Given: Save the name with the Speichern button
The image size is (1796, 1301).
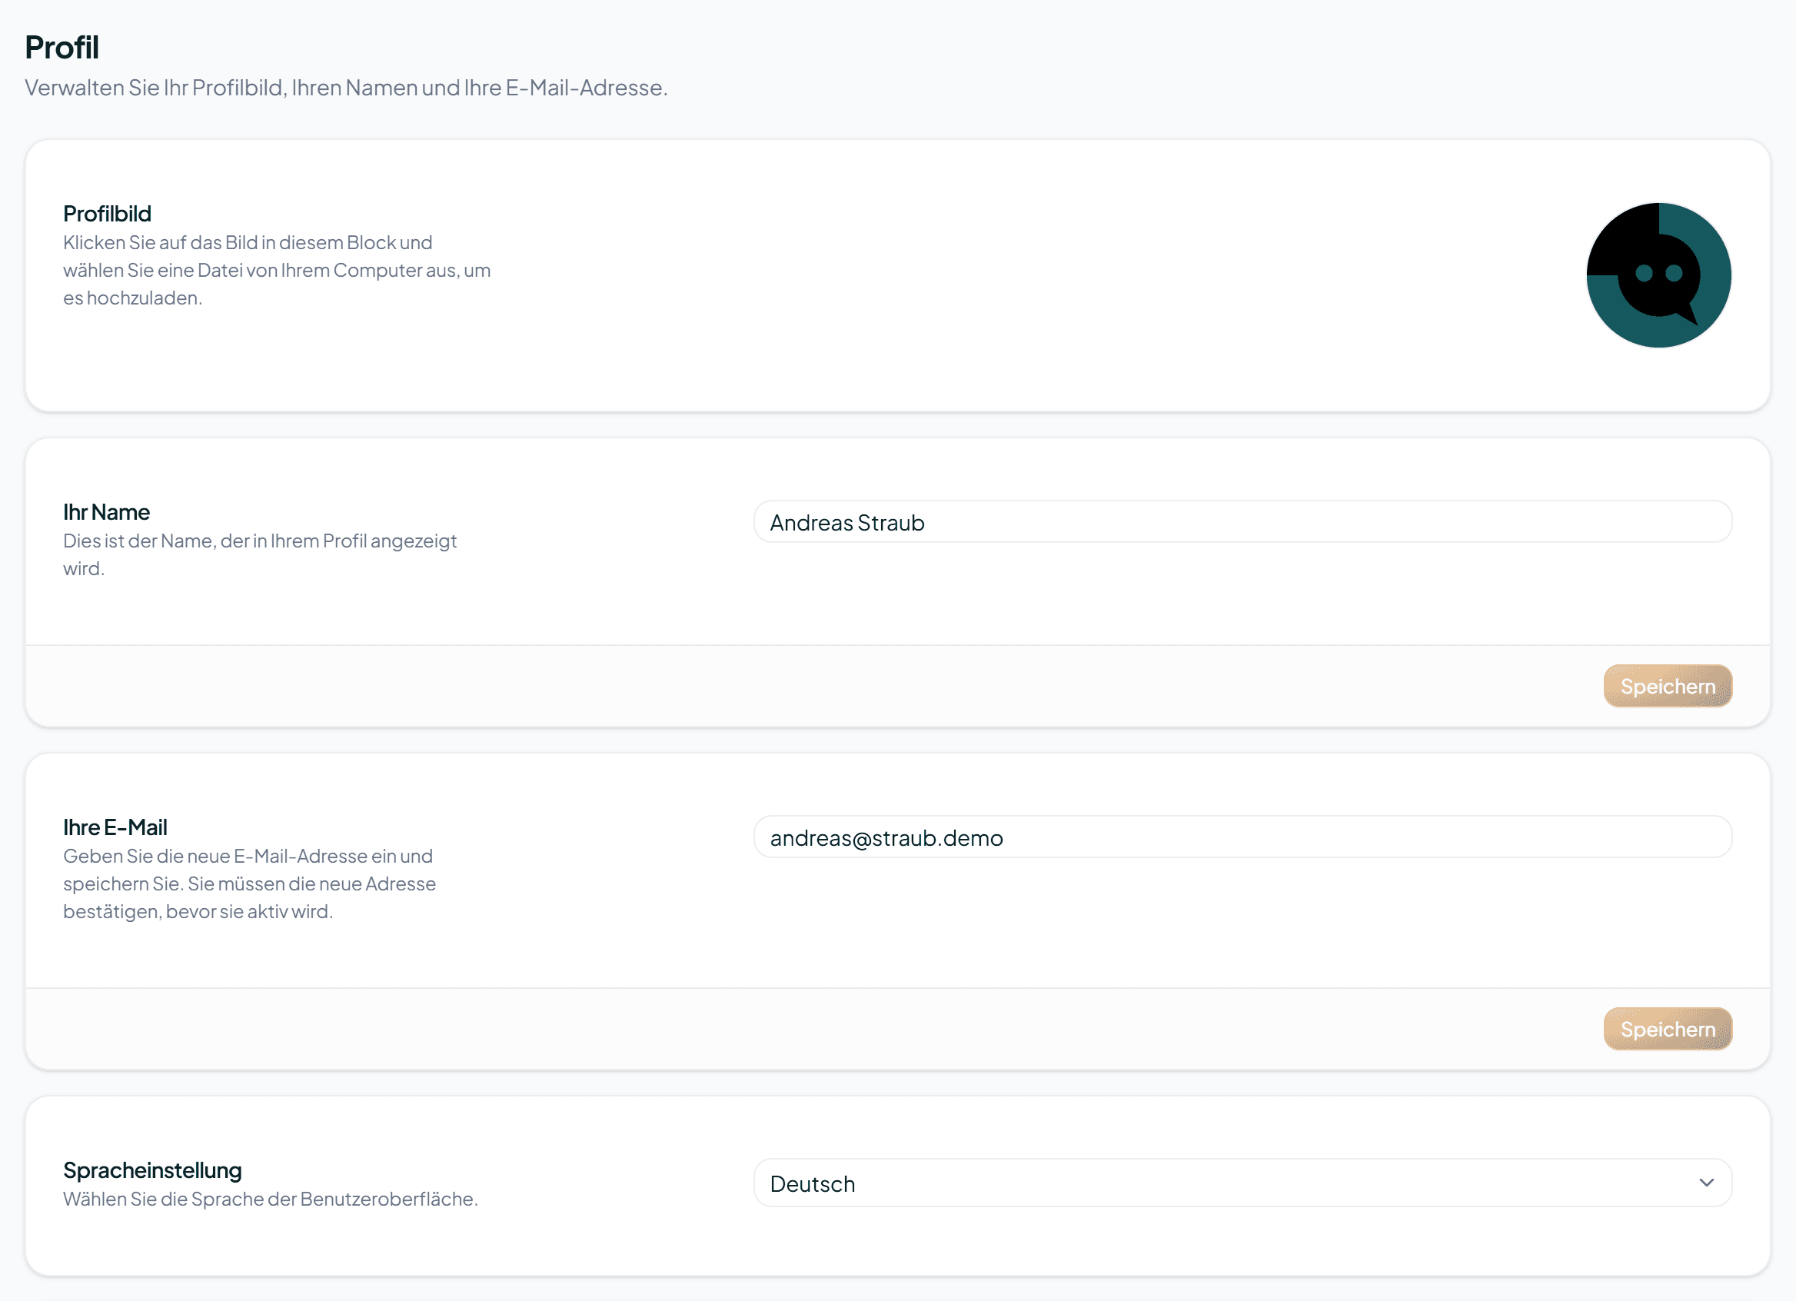Looking at the screenshot, I should click(1667, 686).
